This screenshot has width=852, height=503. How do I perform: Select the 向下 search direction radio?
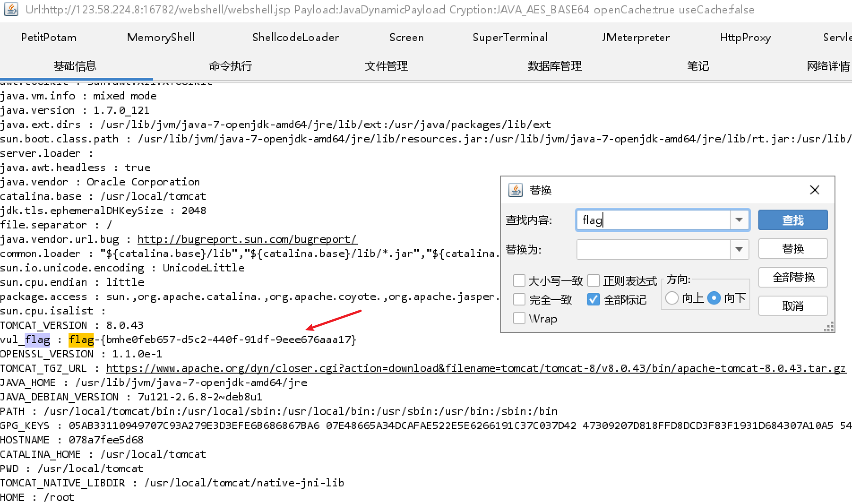coord(714,298)
